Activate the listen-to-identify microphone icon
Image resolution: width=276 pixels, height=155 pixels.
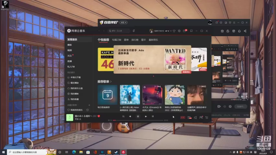[x=134, y=31]
